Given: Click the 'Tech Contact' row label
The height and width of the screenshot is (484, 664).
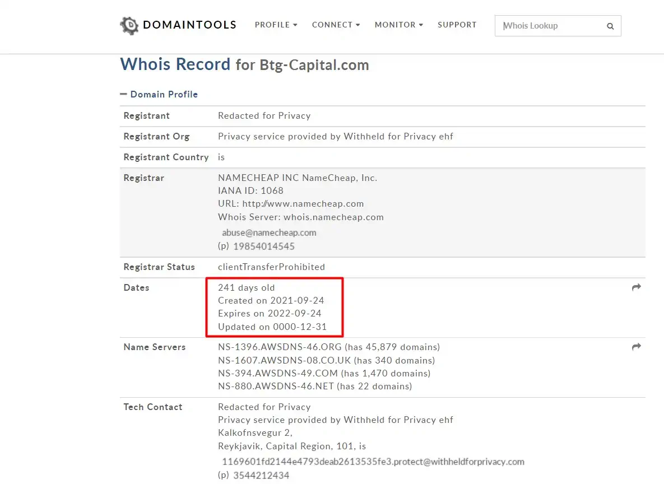Looking at the screenshot, I should [153, 407].
